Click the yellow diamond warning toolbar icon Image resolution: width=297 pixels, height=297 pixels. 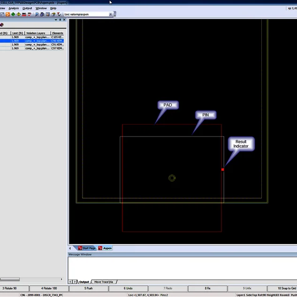point(19,15)
